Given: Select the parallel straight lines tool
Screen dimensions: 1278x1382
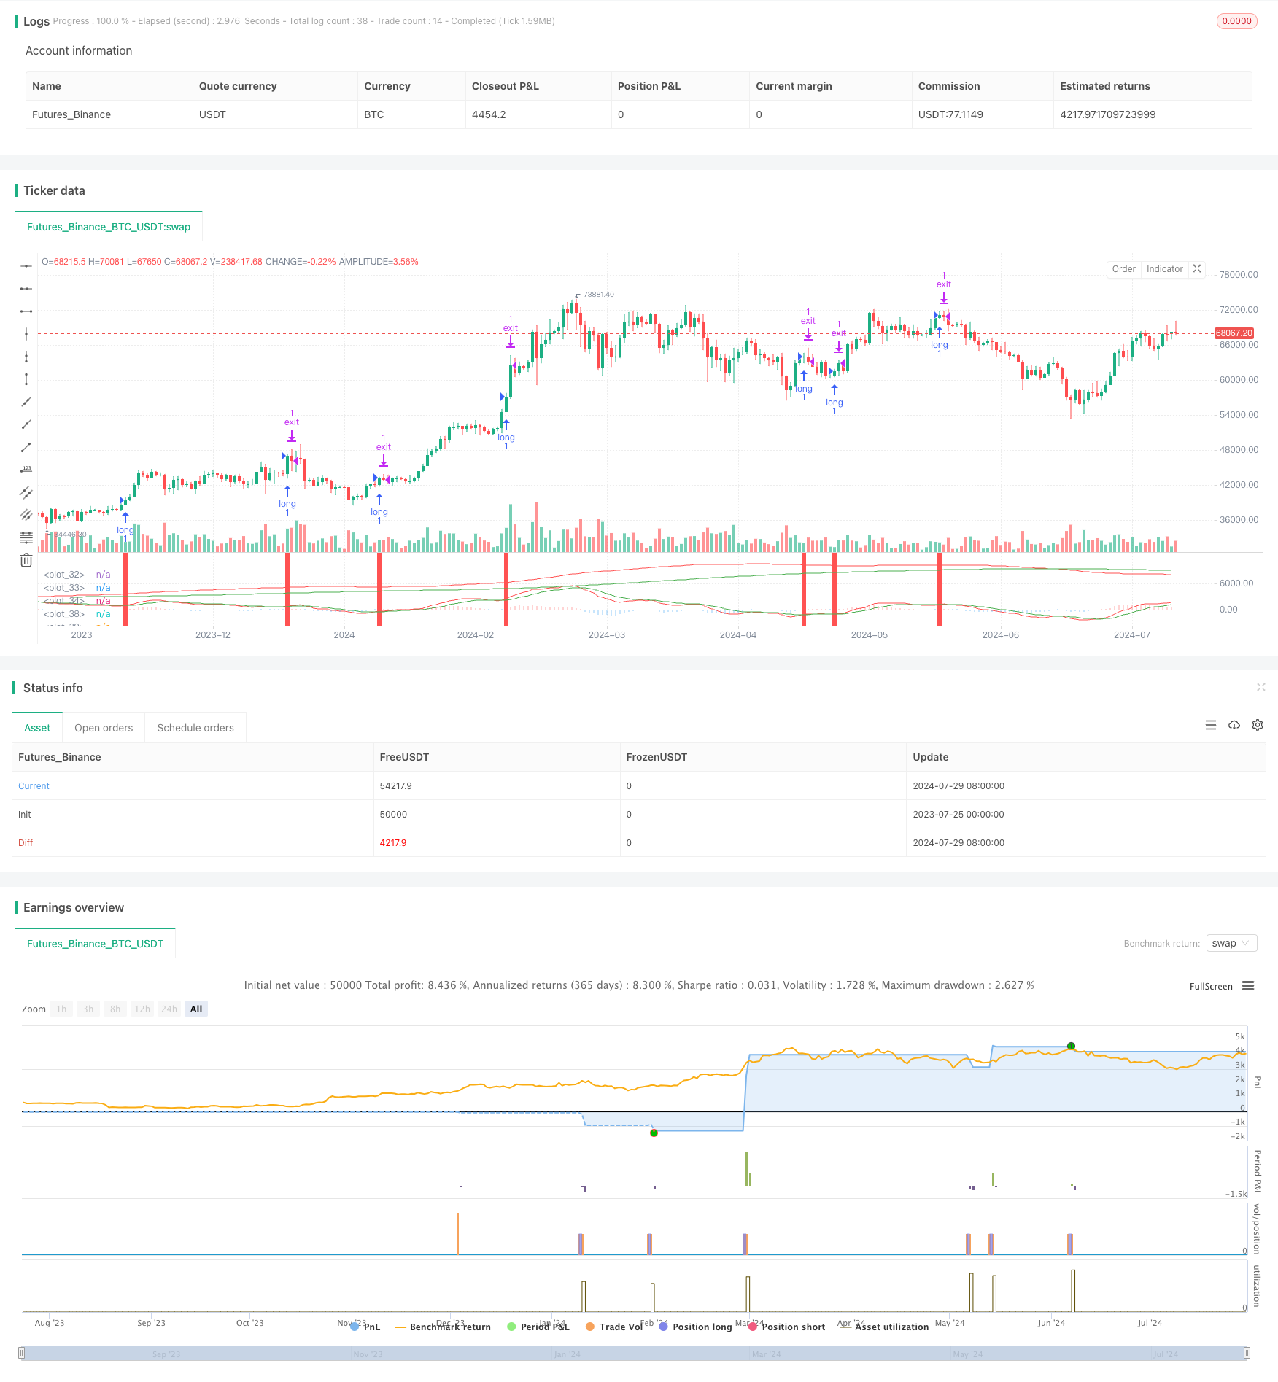Looking at the screenshot, I should point(26,515).
